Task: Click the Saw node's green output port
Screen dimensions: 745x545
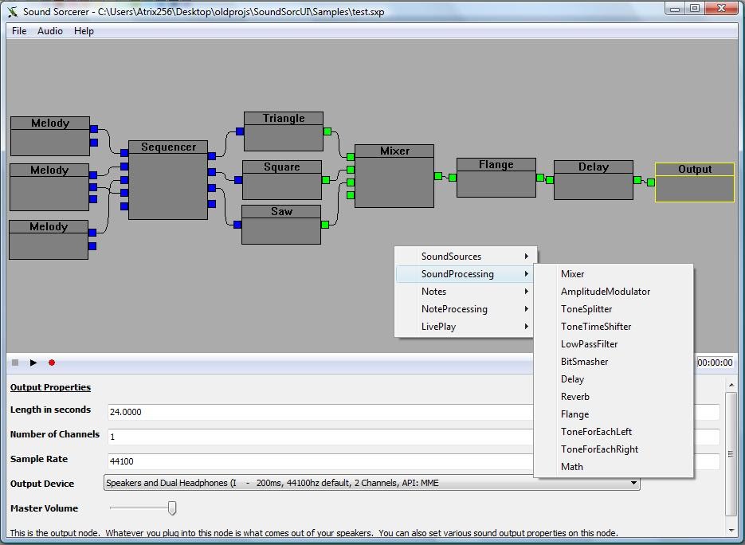Action: click(x=325, y=225)
